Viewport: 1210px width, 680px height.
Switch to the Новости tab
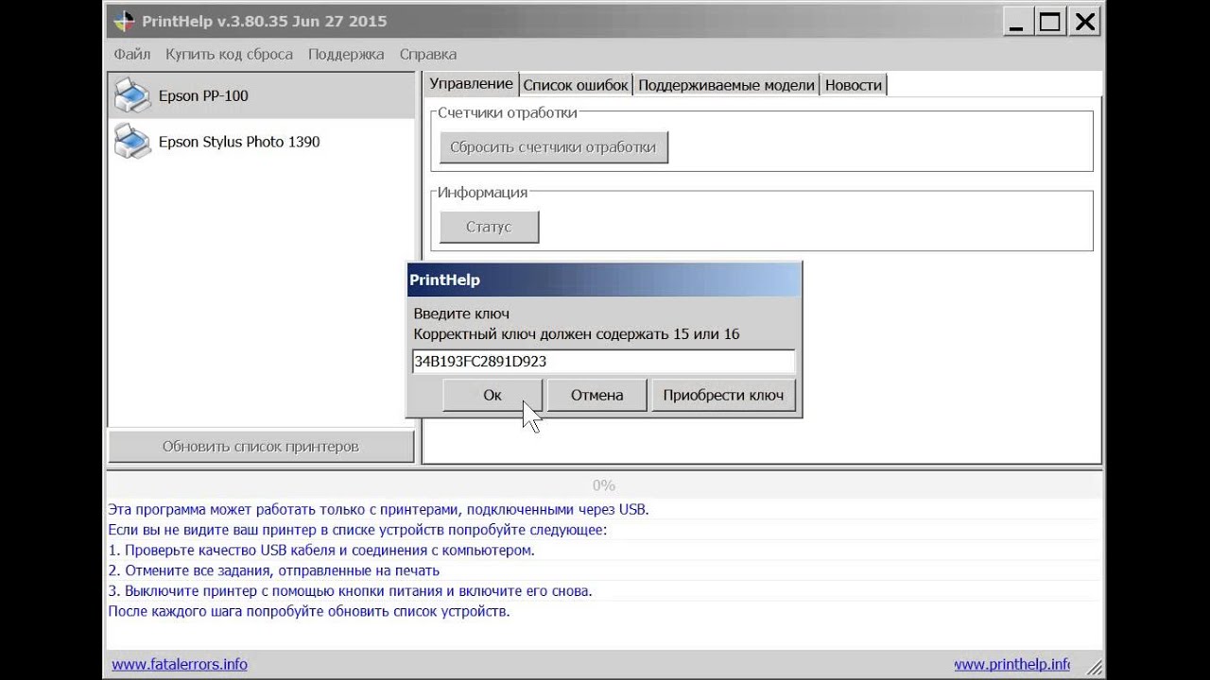pyautogui.click(x=854, y=85)
